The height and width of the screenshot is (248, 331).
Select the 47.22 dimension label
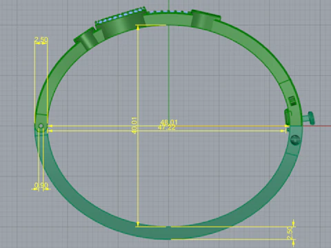[x=167, y=127]
